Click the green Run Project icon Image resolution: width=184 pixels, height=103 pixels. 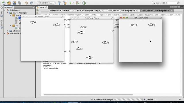70,3
